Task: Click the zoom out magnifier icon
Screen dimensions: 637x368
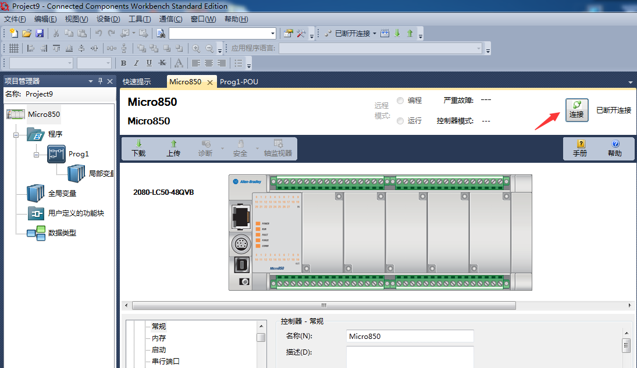Action: [x=209, y=48]
